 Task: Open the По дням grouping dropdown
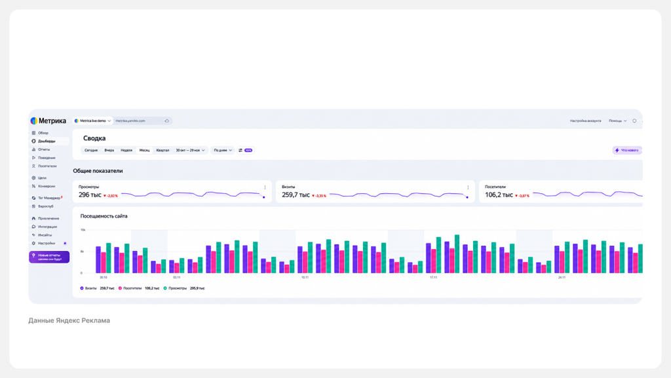point(223,151)
